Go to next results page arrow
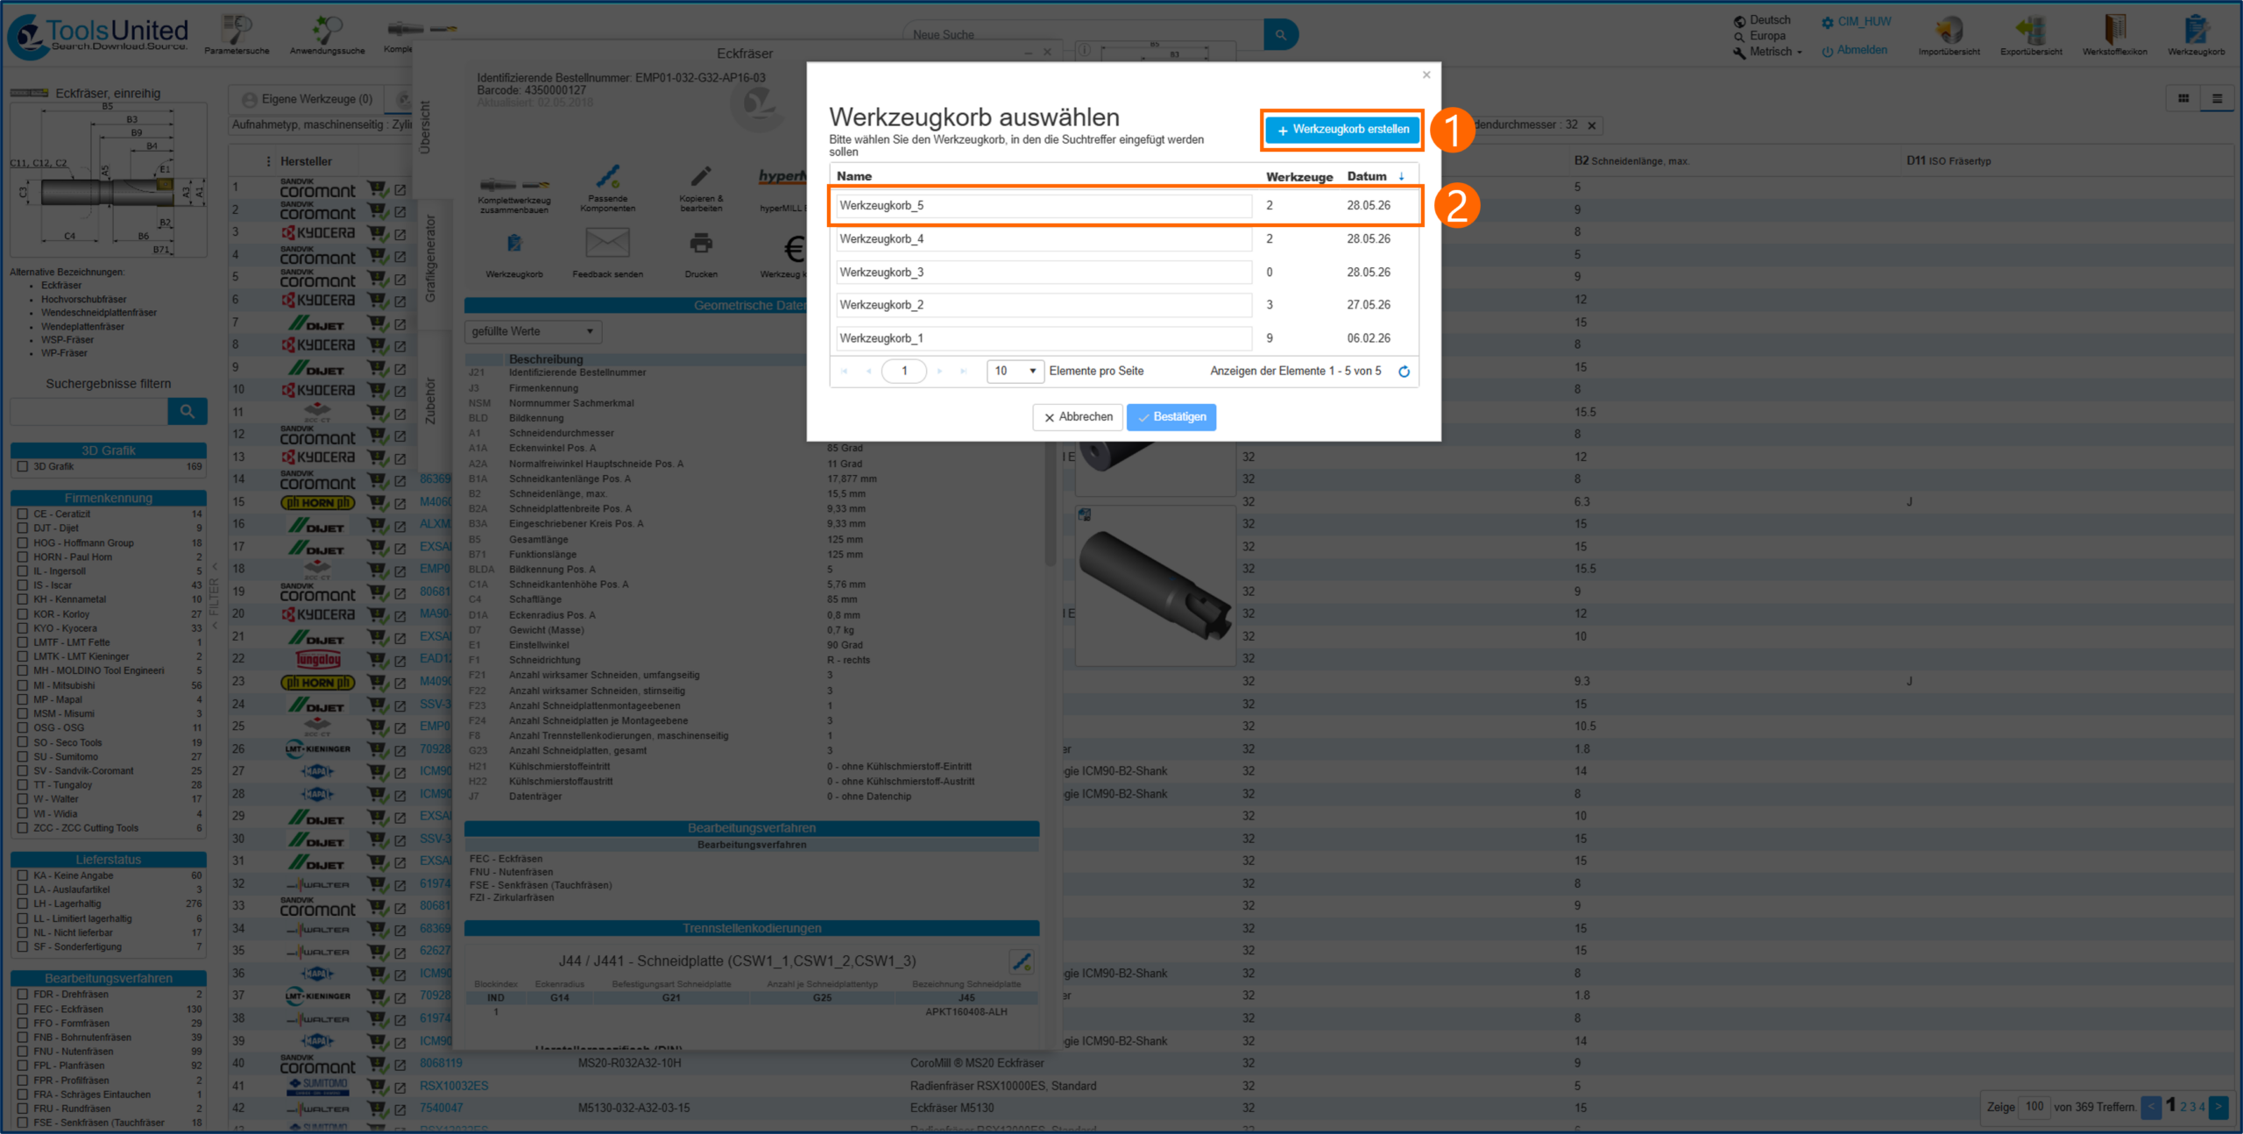This screenshot has width=2243, height=1134. coord(2218,1107)
